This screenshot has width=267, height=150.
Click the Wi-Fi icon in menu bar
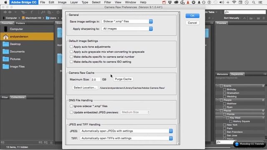click(234, 2)
